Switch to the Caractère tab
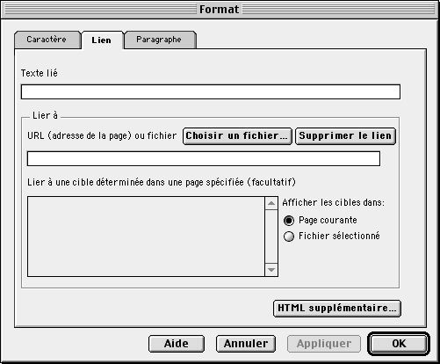 pyautogui.click(x=47, y=40)
